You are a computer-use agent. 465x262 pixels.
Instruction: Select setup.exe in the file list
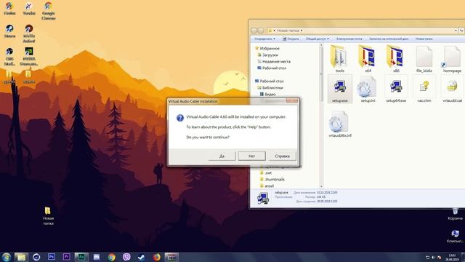pyautogui.click(x=340, y=89)
